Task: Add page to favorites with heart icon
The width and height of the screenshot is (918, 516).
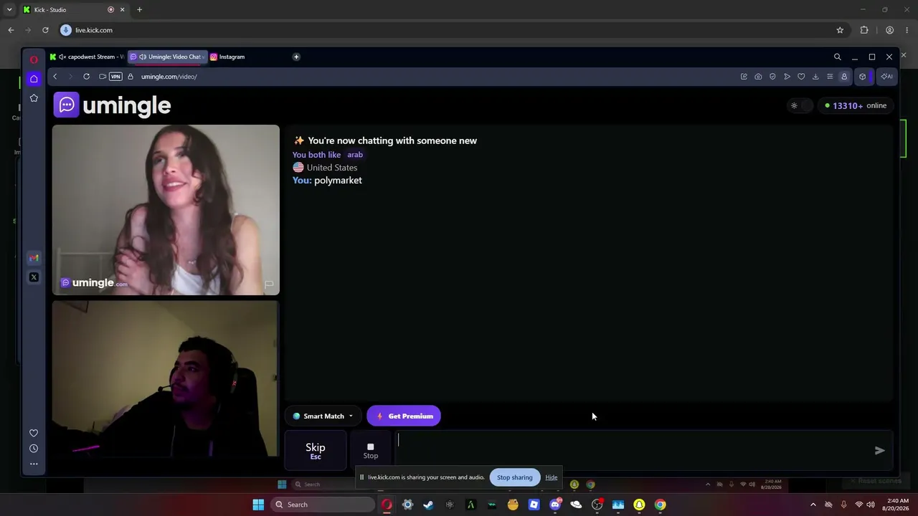Action: tap(801, 77)
